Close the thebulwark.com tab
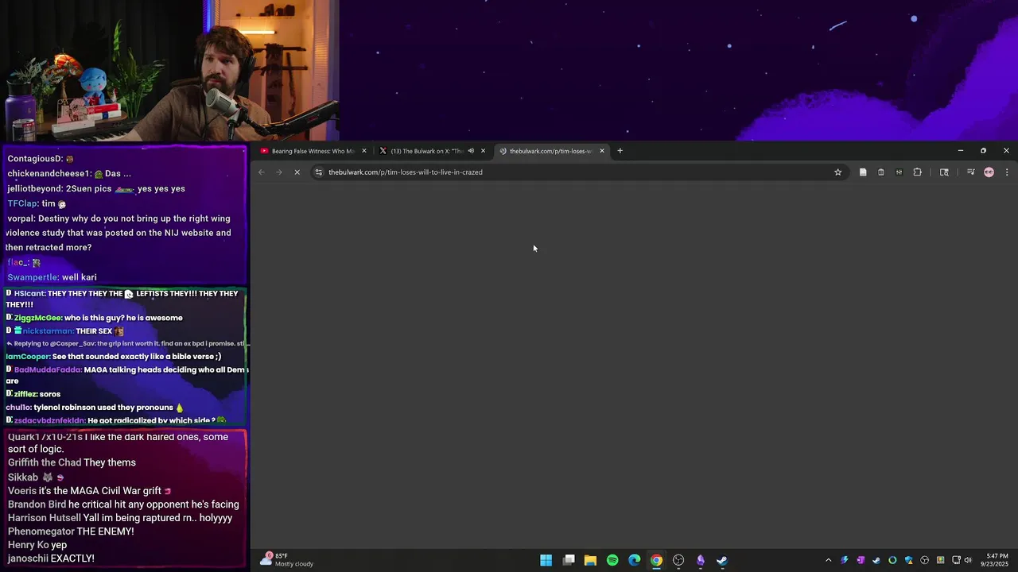This screenshot has width=1018, height=572. 602,151
